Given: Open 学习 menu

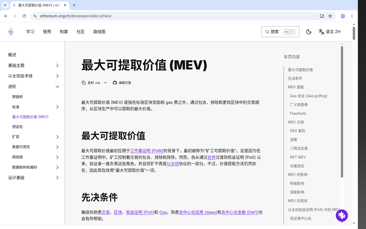Looking at the screenshot, I should click(30, 32).
